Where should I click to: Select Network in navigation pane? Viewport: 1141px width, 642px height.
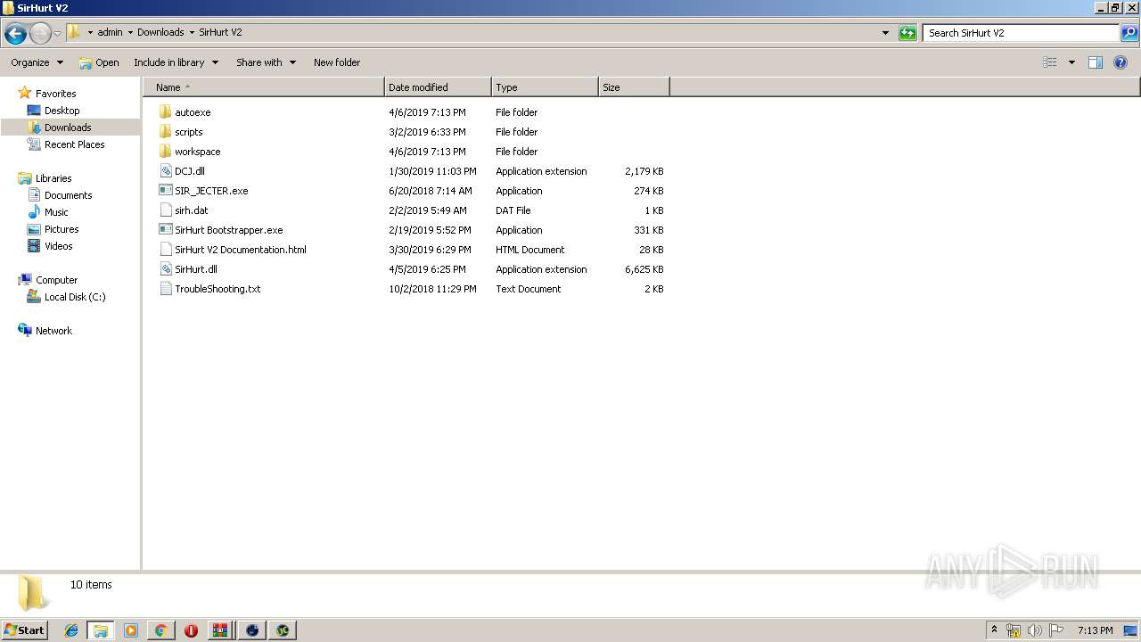[x=53, y=331]
